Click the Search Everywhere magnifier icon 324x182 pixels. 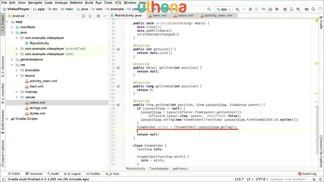point(313,9)
